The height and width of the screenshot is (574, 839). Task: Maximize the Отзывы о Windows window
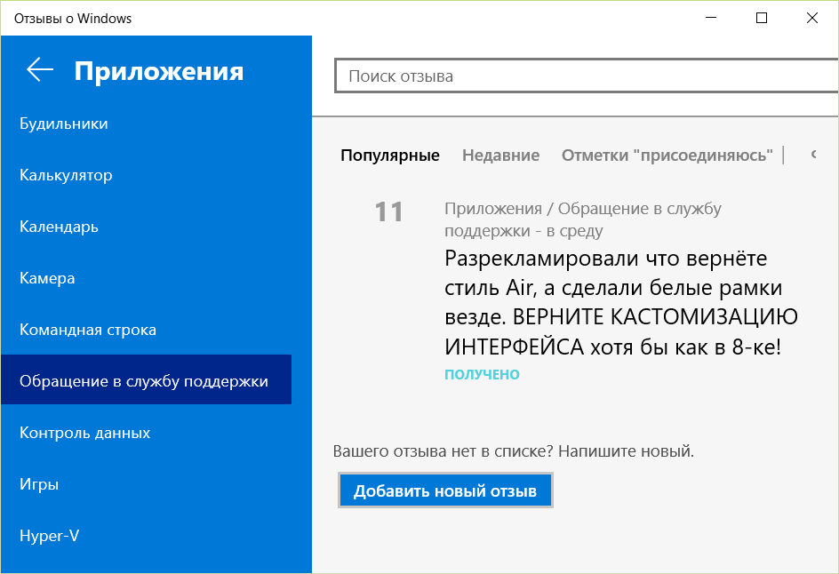pyautogui.click(x=762, y=18)
